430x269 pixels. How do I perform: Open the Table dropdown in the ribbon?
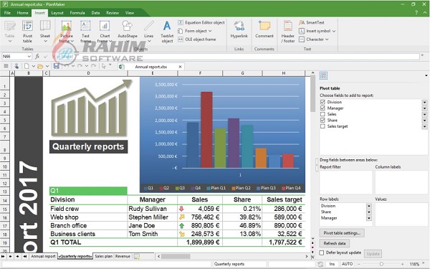[9, 41]
